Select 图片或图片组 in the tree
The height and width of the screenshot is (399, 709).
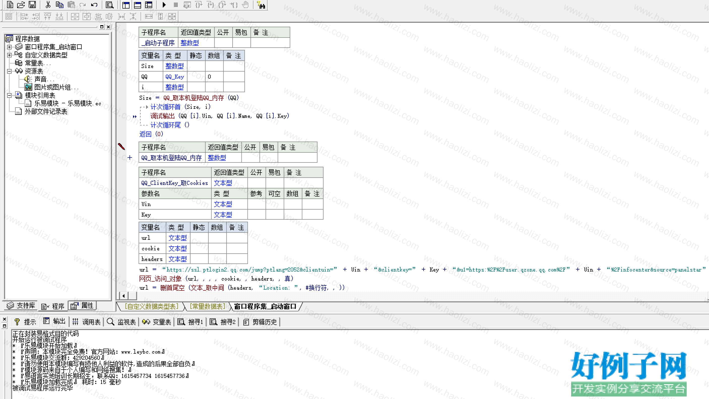[56, 87]
